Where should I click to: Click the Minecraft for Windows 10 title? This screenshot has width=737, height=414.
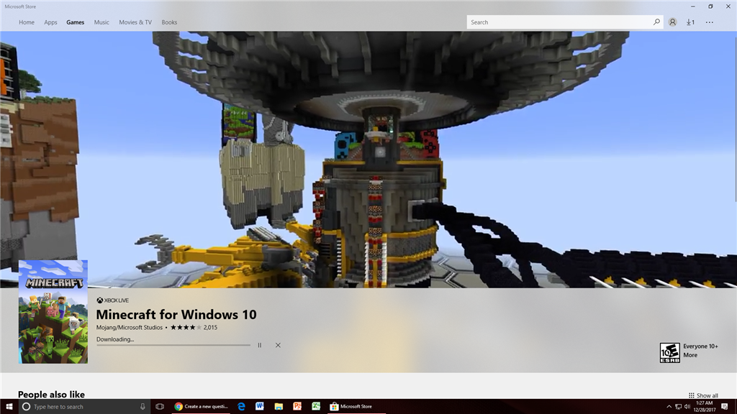click(176, 315)
